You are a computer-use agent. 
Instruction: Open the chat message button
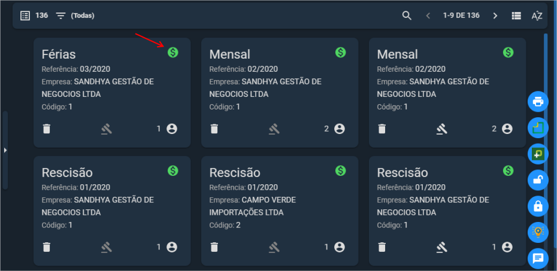538,258
